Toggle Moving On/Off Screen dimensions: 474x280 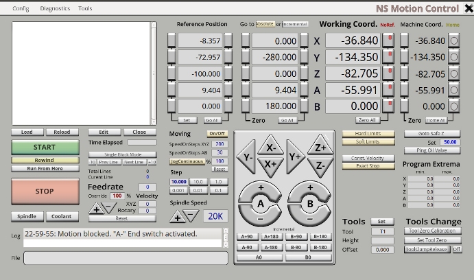(217, 133)
